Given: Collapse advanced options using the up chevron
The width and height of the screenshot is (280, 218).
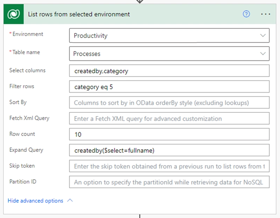Looking at the screenshot, I should coord(70,201).
